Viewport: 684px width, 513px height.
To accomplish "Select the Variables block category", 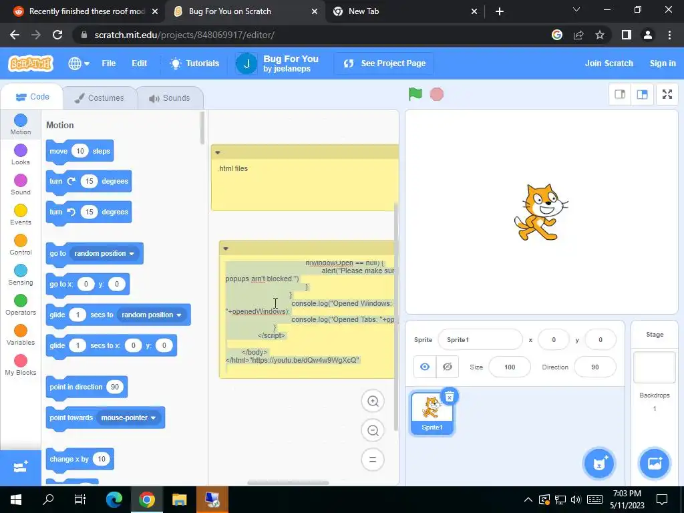I will pos(21,335).
